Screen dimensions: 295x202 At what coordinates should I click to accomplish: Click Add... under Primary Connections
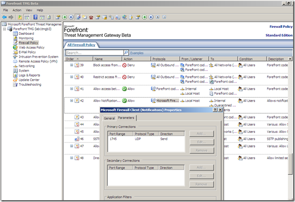pos(202,134)
